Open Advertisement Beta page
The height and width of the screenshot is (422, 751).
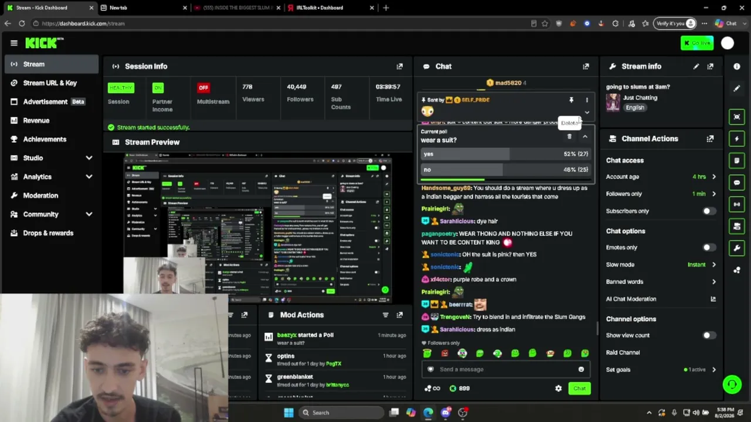coord(50,101)
